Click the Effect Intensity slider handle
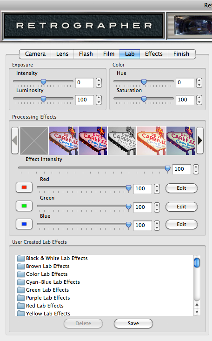Image resolution: width=212 pixels, height=341 pixels. click(167, 168)
